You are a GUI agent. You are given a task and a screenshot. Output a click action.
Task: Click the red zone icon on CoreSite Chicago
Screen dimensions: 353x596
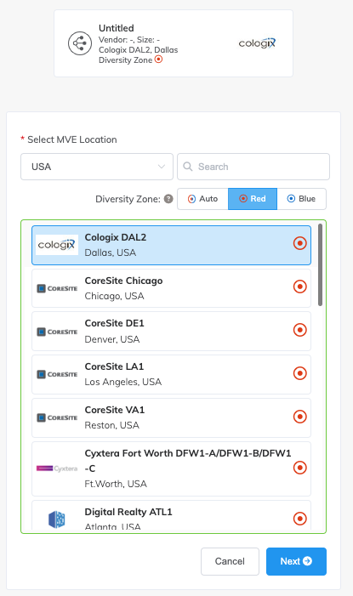[x=299, y=287]
